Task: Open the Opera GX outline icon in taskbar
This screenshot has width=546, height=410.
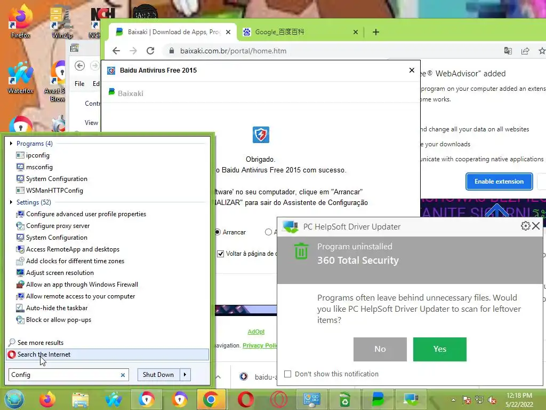Action: coord(278,399)
